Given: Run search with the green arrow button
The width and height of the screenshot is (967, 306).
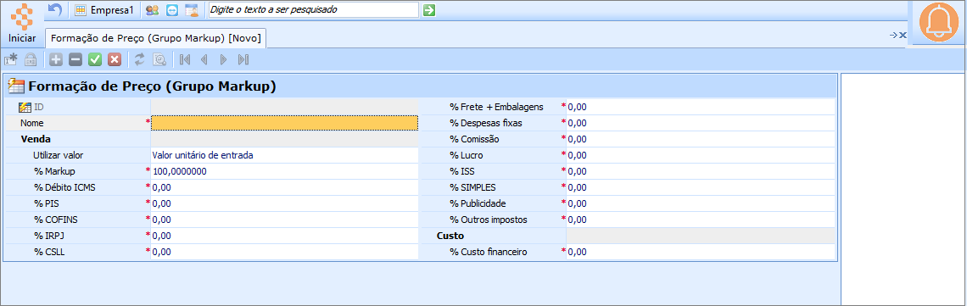Looking at the screenshot, I should (x=430, y=10).
